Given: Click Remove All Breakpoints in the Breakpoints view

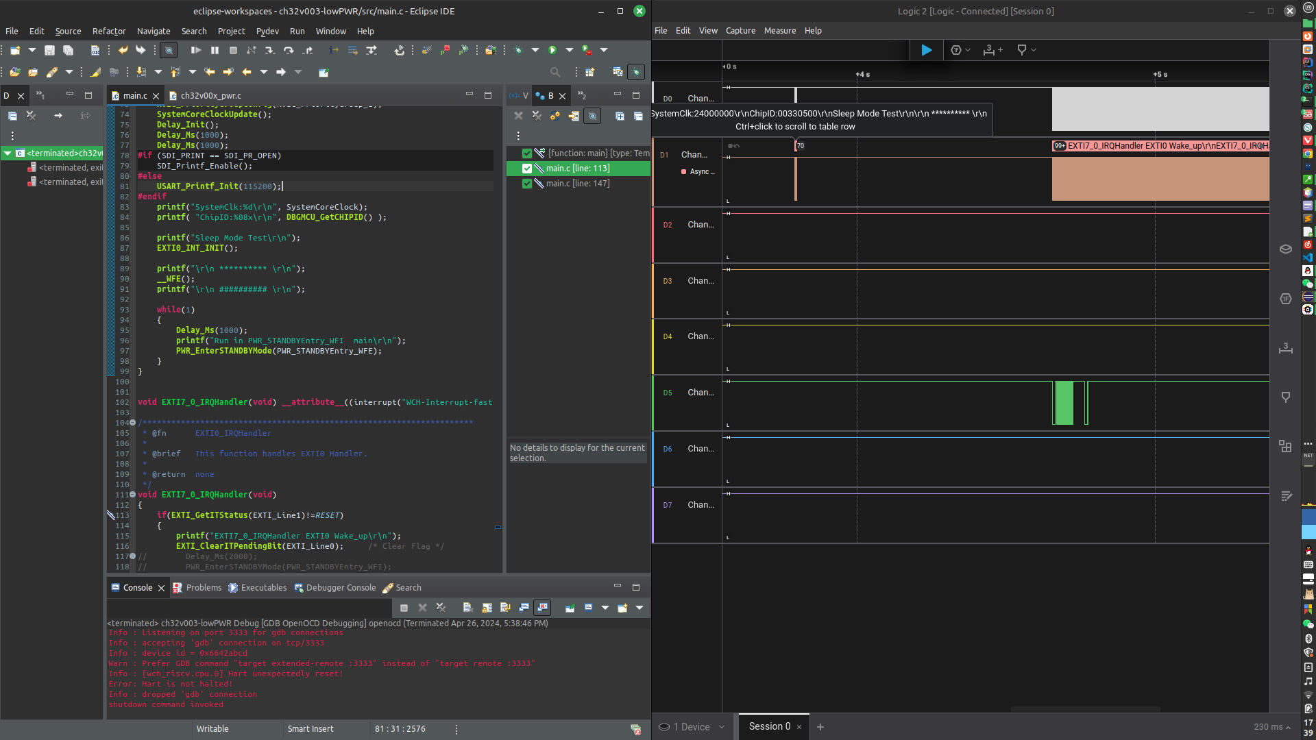Looking at the screenshot, I should [x=537, y=116].
